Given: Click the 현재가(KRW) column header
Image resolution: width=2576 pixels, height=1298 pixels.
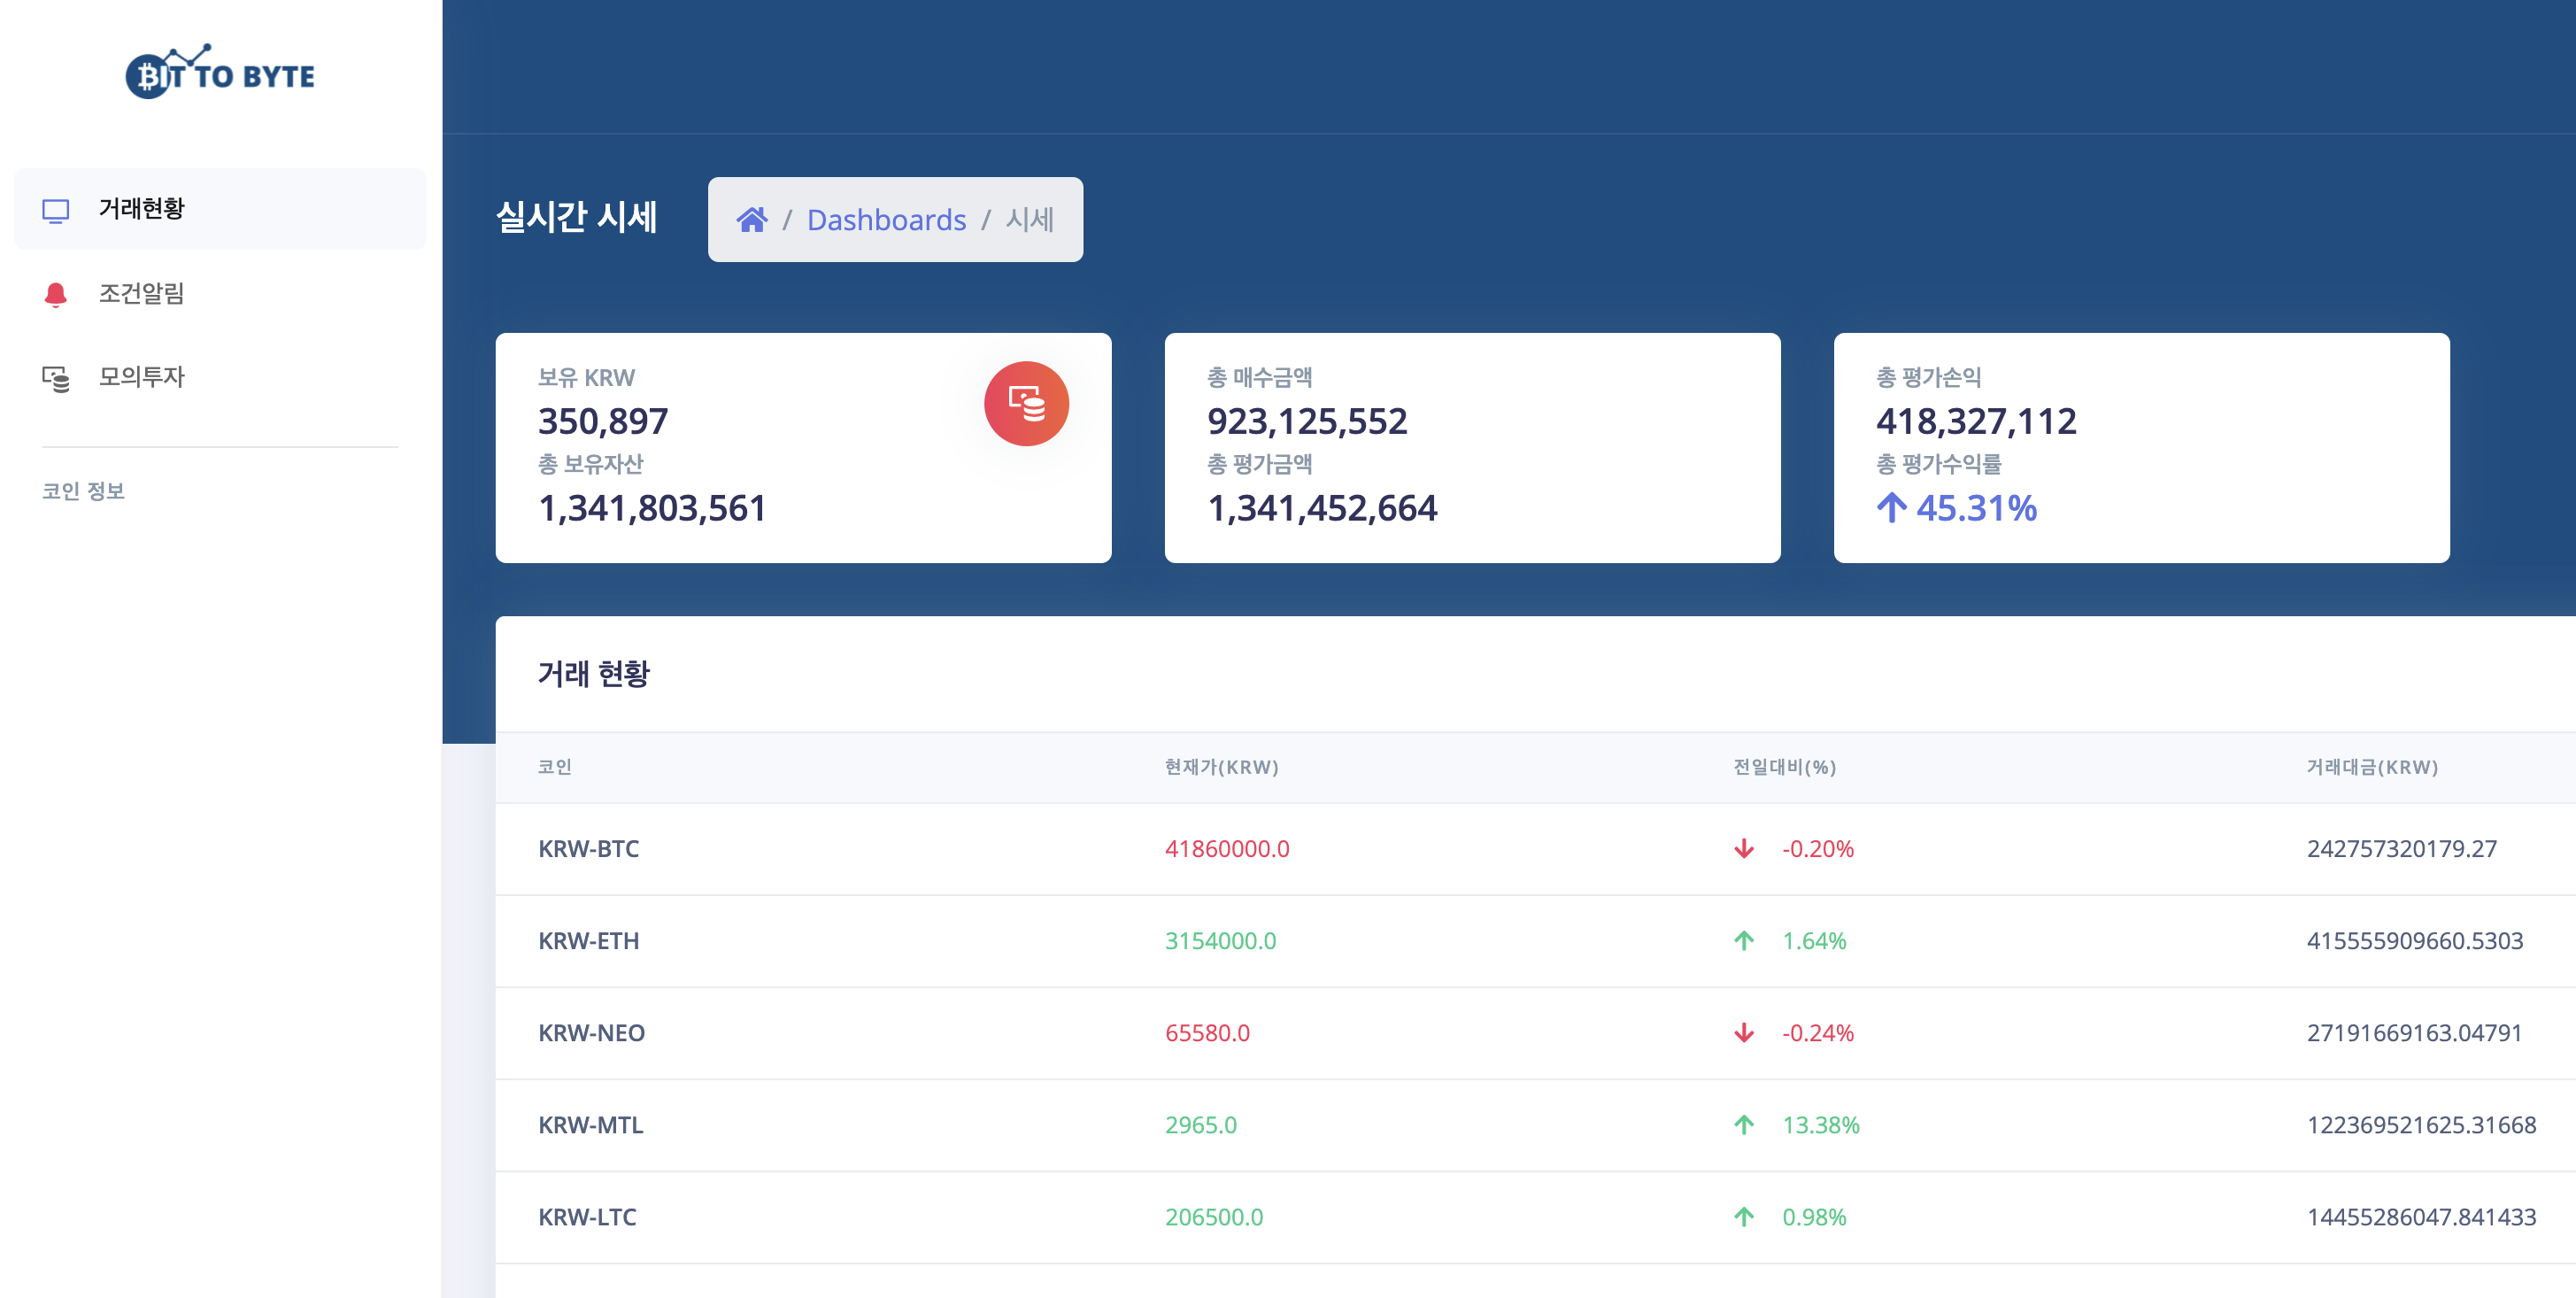Looking at the screenshot, I should pyautogui.click(x=1221, y=767).
